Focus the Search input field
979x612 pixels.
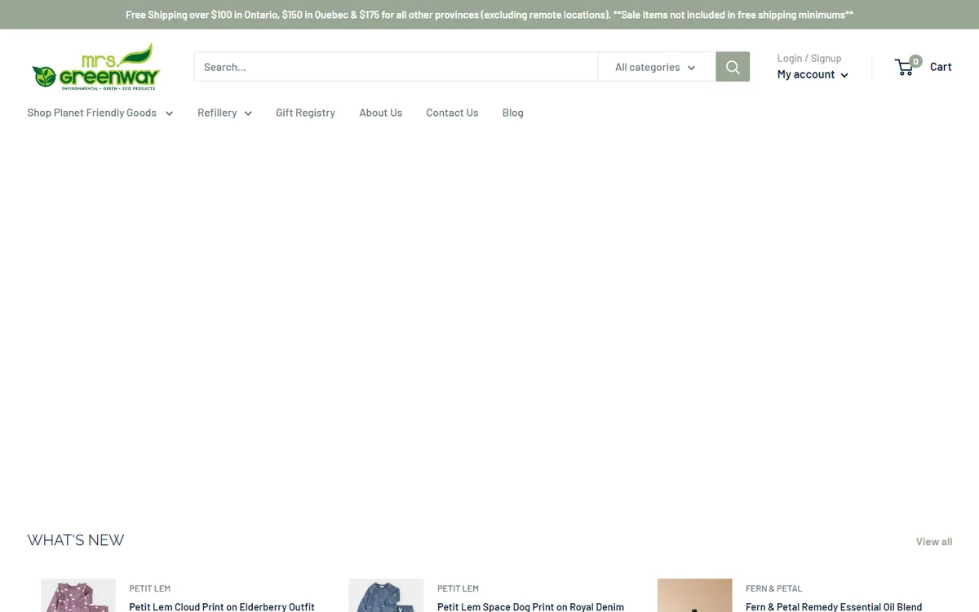pos(396,67)
